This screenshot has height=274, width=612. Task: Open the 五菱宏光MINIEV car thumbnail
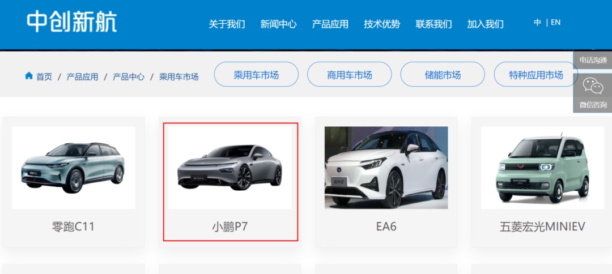(x=542, y=168)
